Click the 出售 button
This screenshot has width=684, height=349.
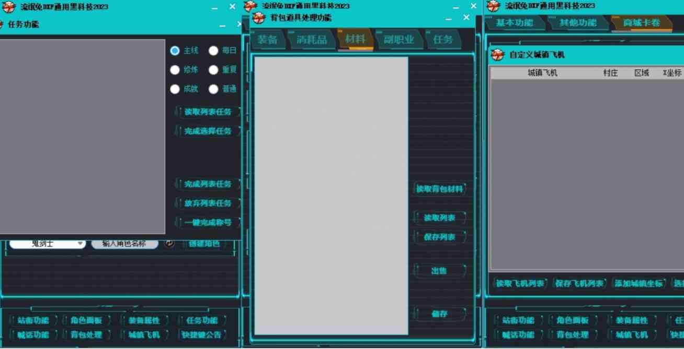(x=441, y=270)
